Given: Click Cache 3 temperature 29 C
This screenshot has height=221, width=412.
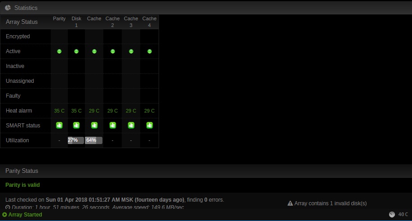Looking at the screenshot, I should [131, 111].
